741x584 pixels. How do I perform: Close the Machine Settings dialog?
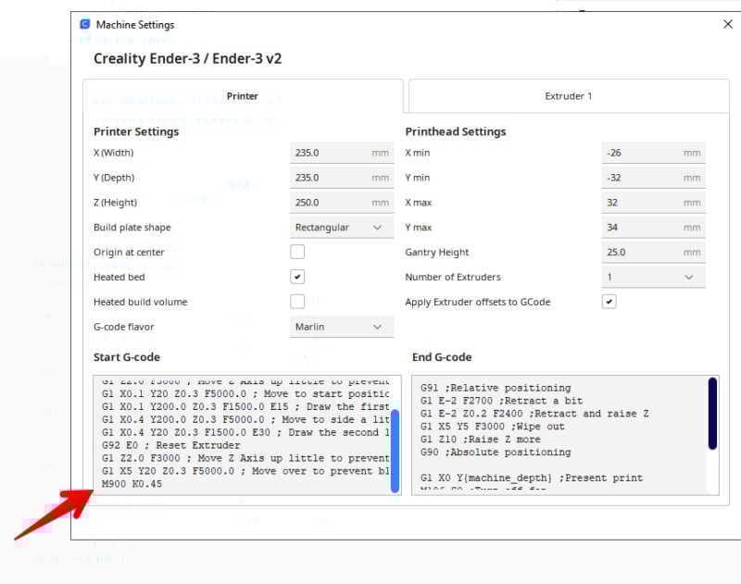pyautogui.click(x=728, y=24)
